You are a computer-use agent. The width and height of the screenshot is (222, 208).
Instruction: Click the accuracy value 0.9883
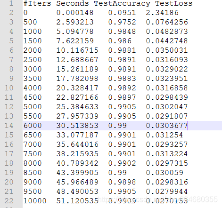(122, 79)
